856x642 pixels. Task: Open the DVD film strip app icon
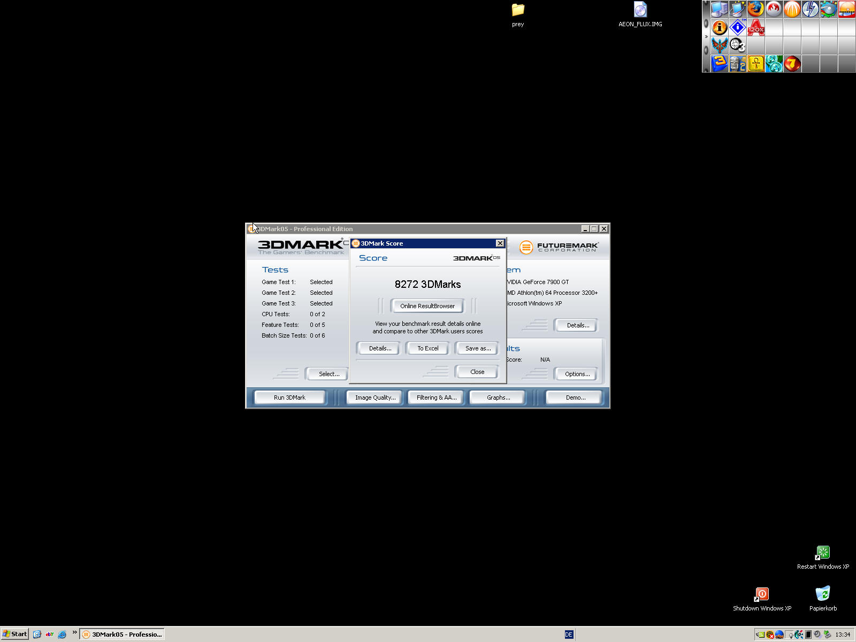[x=846, y=9]
